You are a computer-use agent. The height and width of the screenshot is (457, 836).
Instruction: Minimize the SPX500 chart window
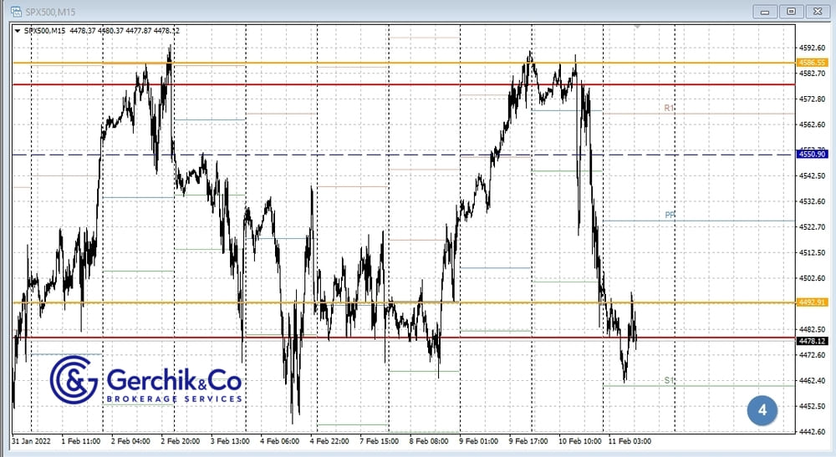[766, 11]
